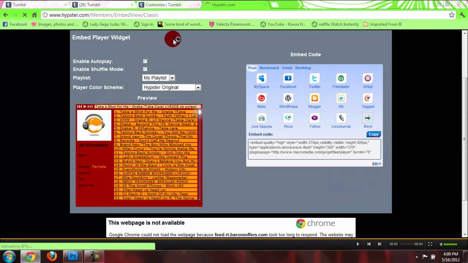Select track 19 All The Small Things

click(156, 186)
